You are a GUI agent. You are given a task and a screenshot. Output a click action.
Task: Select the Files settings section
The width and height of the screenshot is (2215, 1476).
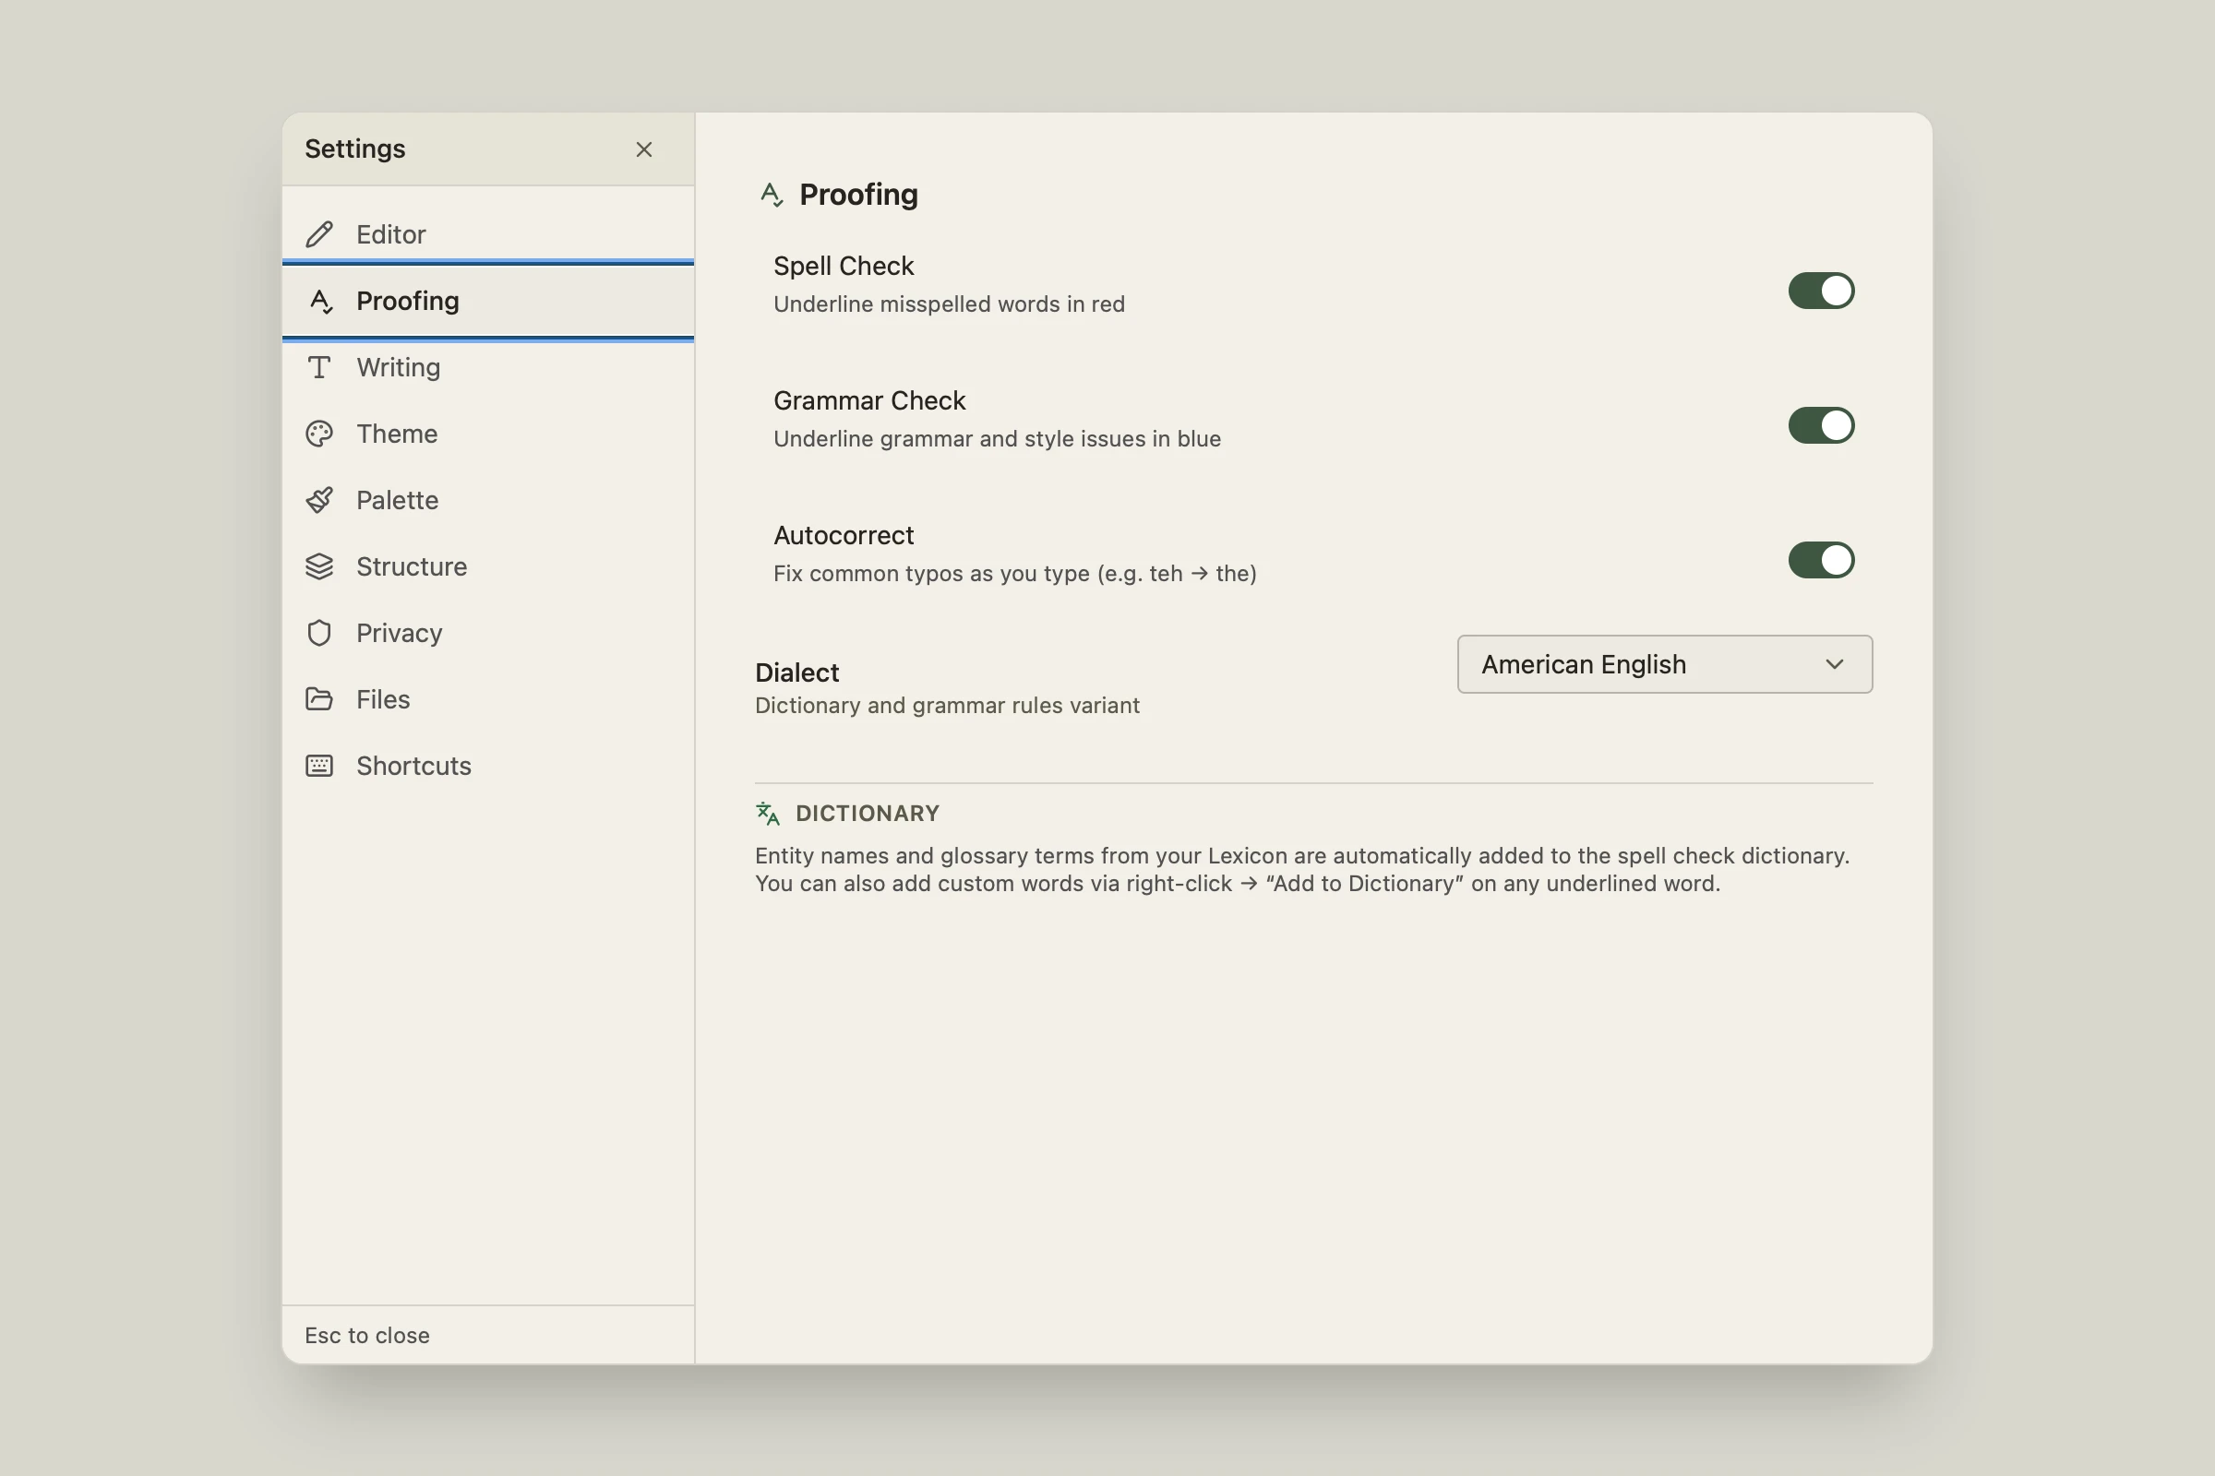(x=488, y=699)
